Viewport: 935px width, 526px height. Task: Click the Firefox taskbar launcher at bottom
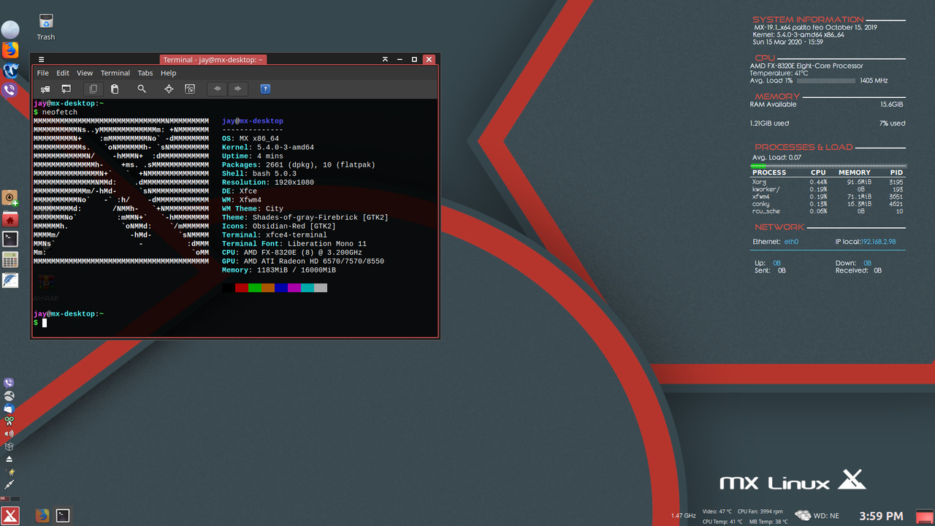click(x=42, y=516)
